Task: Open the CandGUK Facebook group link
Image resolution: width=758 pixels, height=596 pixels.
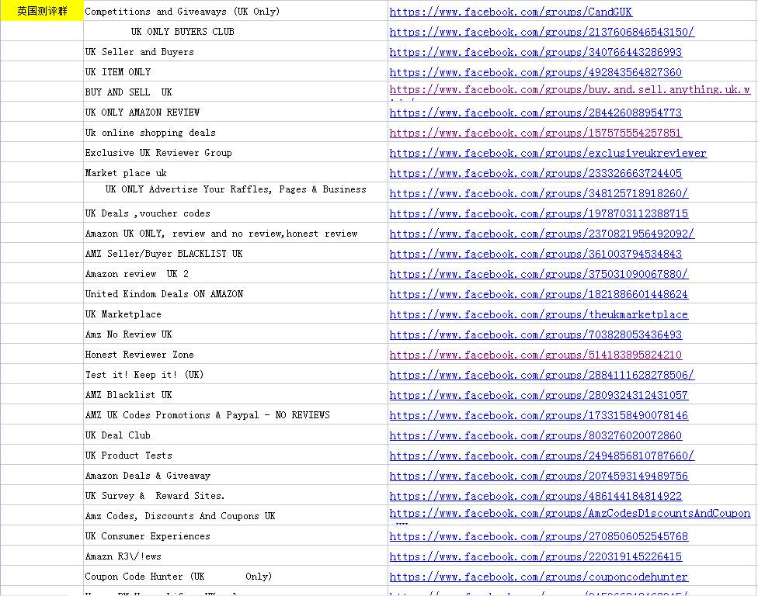Action: tap(510, 12)
